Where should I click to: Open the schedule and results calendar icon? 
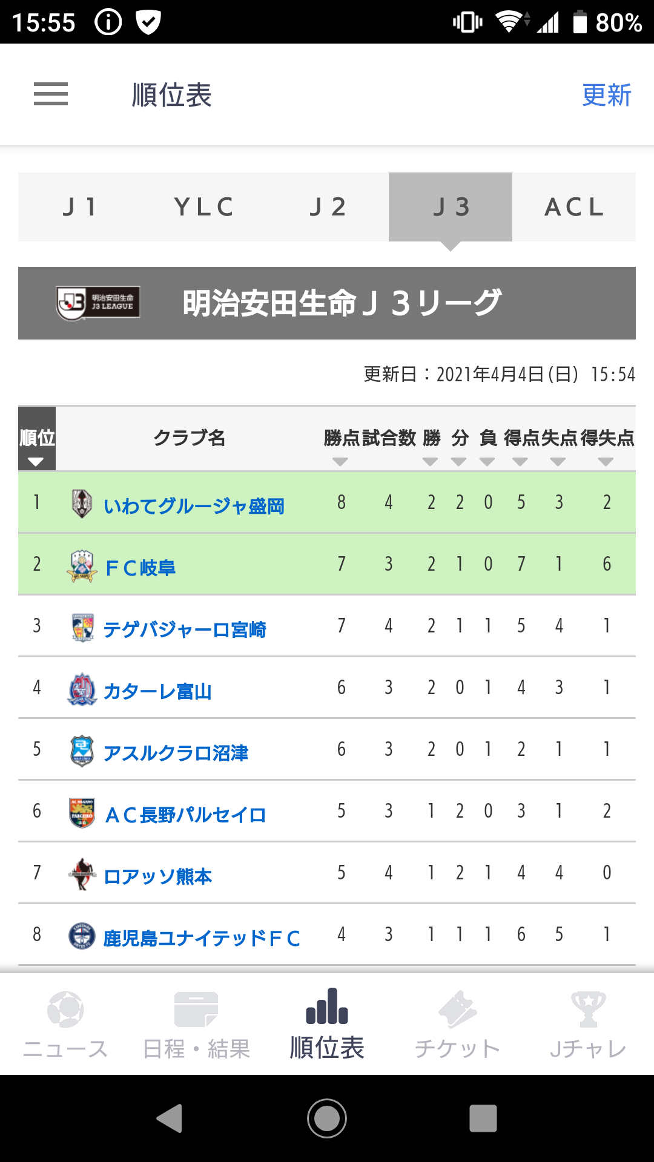196,1009
